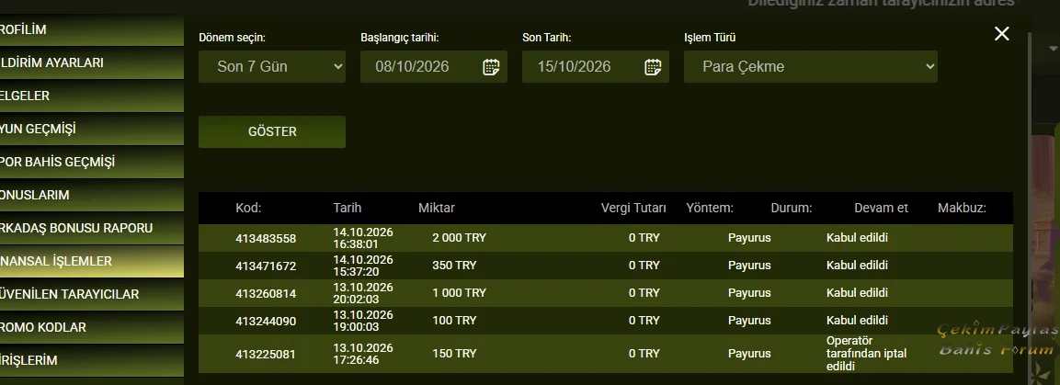Click date 14.10.2026 16:38:01
The image size is (1060, 385).
(x=363, y=238)
